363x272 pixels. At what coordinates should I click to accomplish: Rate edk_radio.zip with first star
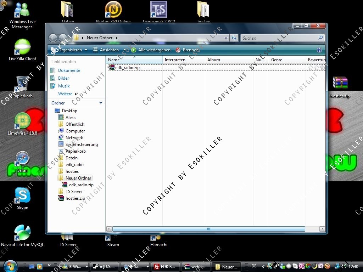pyautogui.click(x=311, y=68)
